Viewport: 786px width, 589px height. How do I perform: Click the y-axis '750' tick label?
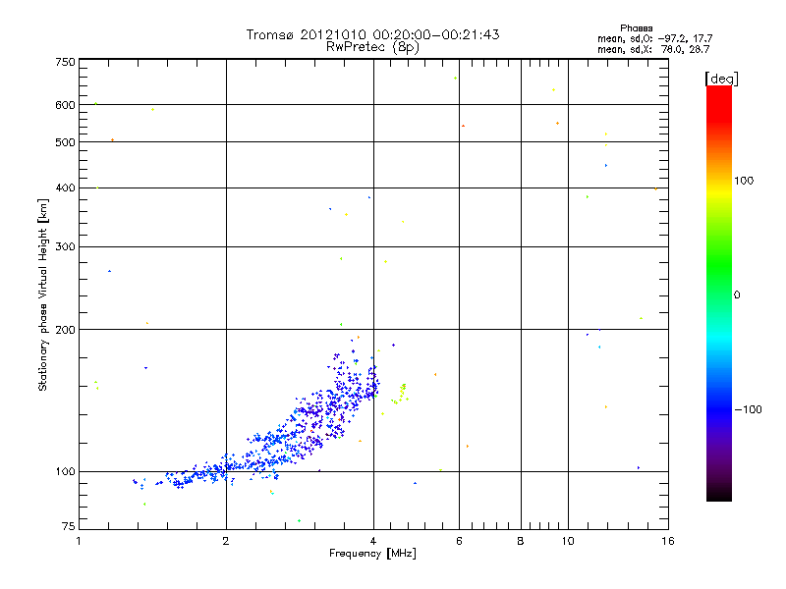click(x=65, y=62)
